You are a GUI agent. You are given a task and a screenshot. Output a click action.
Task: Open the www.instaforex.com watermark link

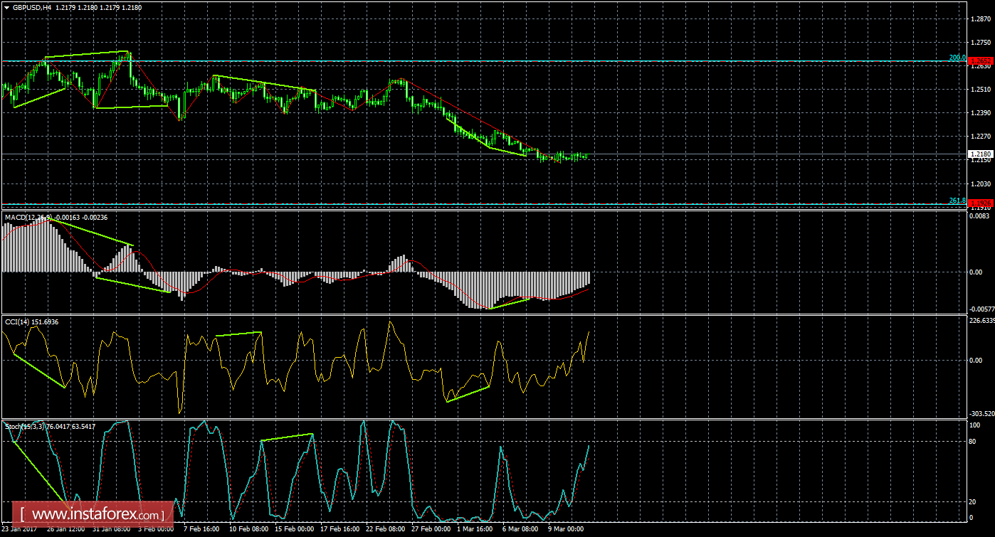click(x=96, y=514)
